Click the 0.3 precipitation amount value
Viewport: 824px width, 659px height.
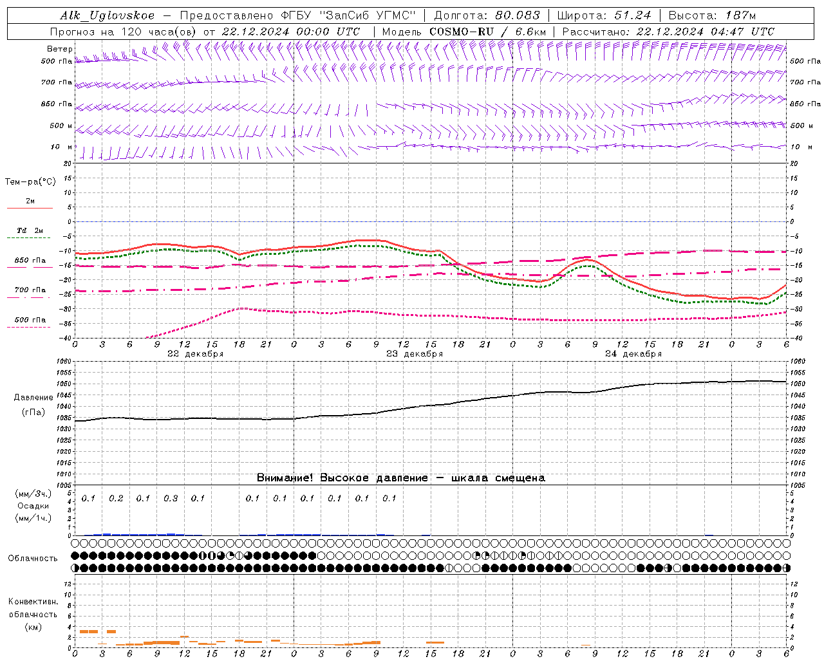click(x=170, y=498)
